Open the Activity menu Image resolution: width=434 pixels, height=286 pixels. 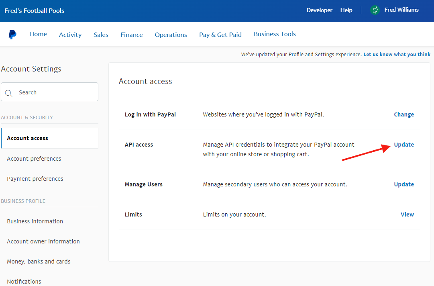[70, 35]
